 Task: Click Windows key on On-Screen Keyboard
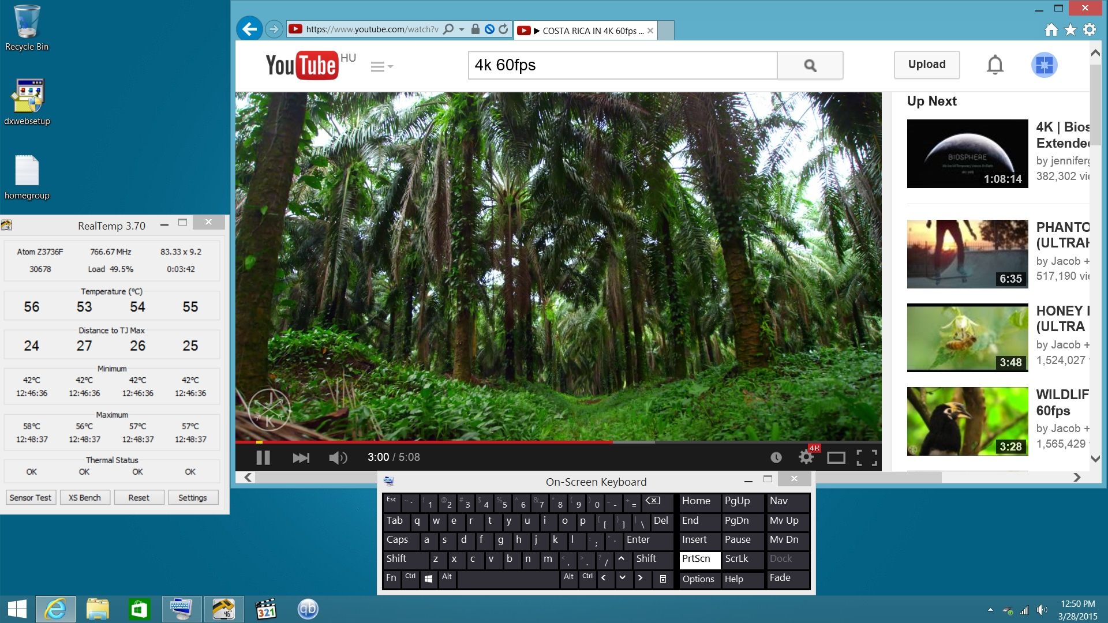(429, 579)
